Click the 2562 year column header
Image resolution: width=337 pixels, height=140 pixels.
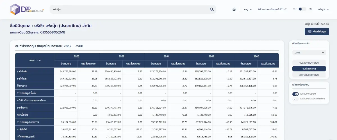click(x=76, y=56)
